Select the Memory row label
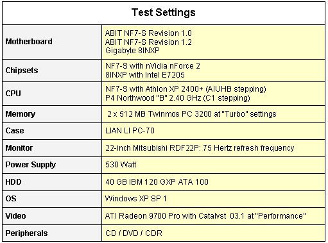The image size is (328, 243). [21, 114]
